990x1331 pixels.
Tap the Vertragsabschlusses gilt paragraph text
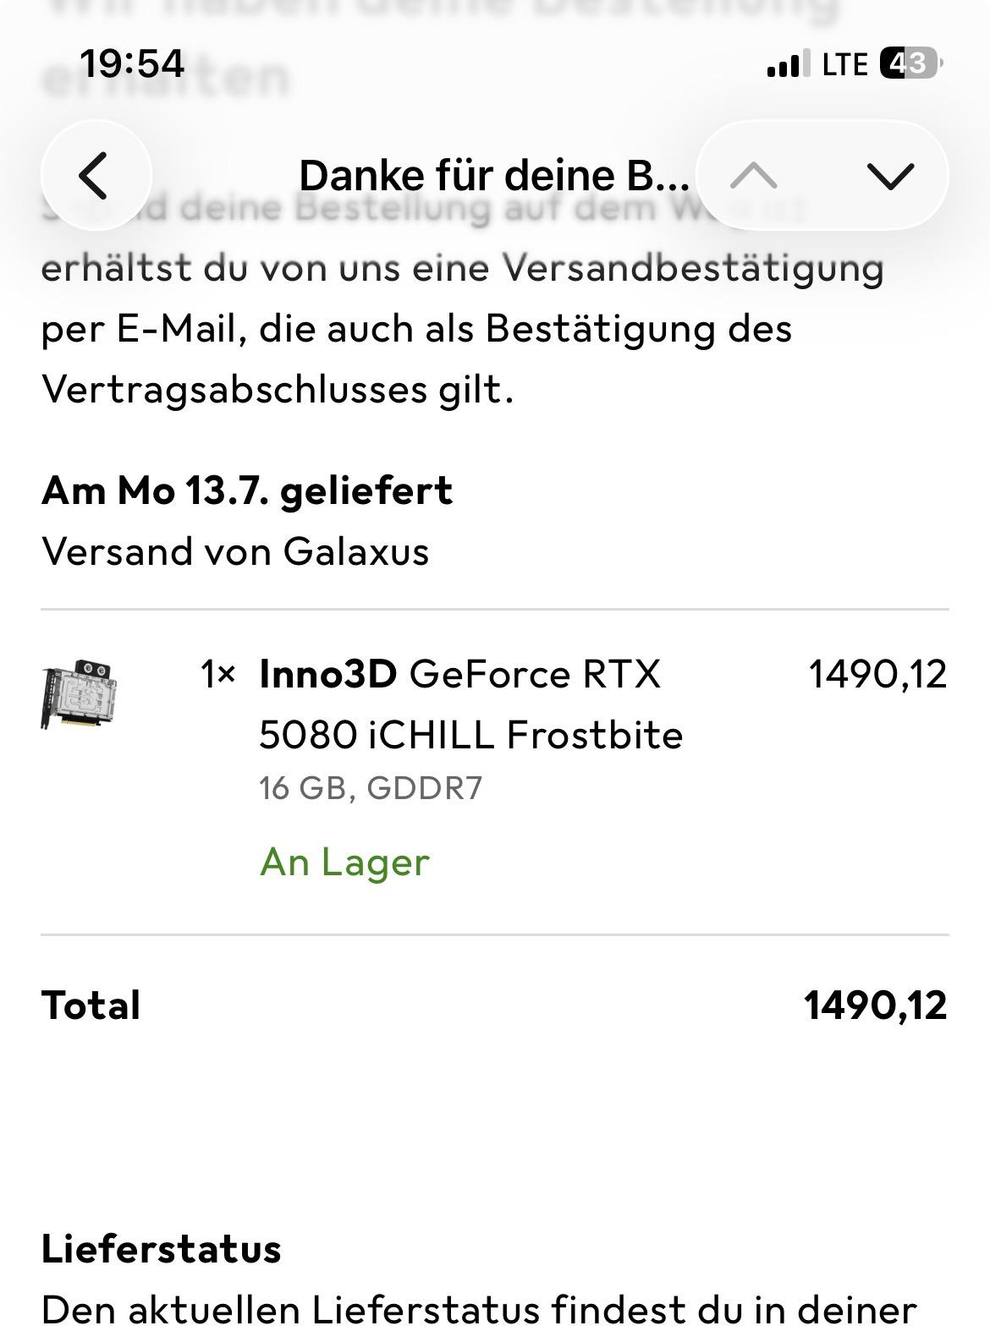tap(278, 390)
